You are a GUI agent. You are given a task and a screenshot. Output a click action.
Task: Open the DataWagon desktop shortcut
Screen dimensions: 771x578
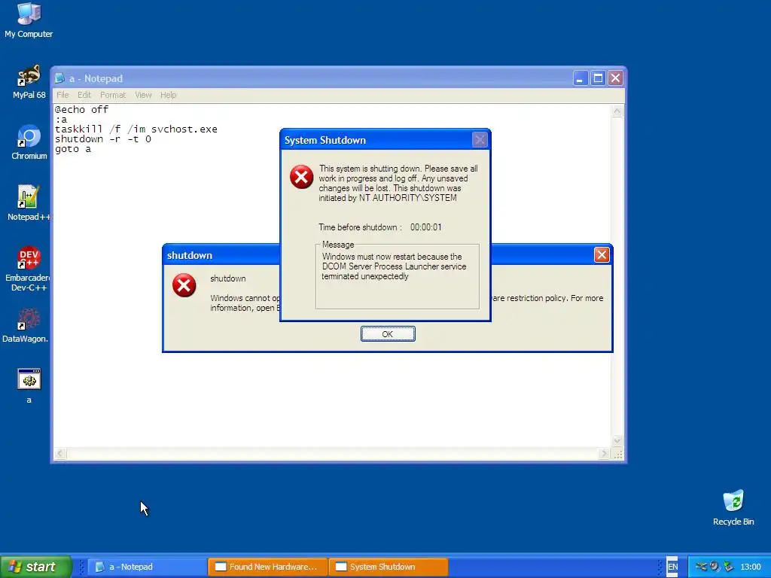(x=26, y=325)
